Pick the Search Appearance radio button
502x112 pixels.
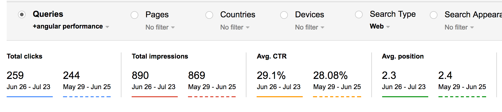[434, 15]
